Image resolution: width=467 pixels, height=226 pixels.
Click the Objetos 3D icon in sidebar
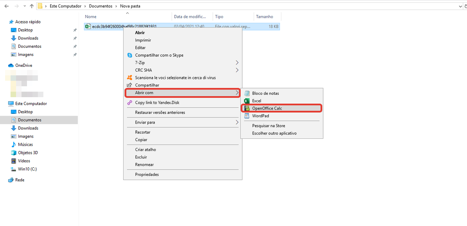14,153
